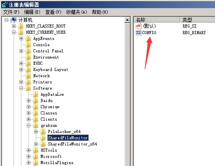Open the 文件(F) menu

click(11, 12)
